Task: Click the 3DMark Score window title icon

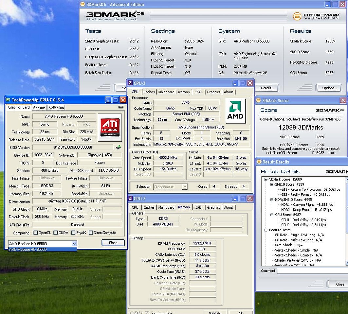Action: point(258,100)
